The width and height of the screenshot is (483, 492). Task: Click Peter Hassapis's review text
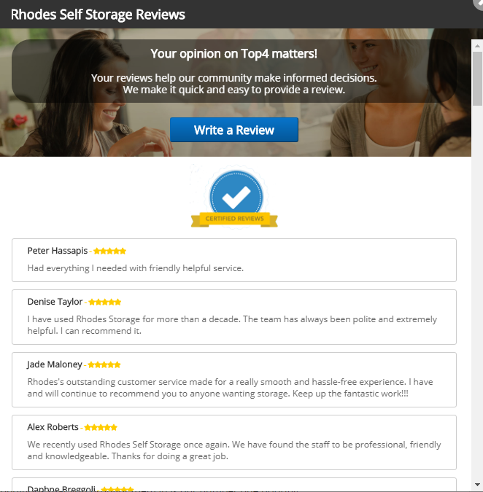[x=136, y=268]
